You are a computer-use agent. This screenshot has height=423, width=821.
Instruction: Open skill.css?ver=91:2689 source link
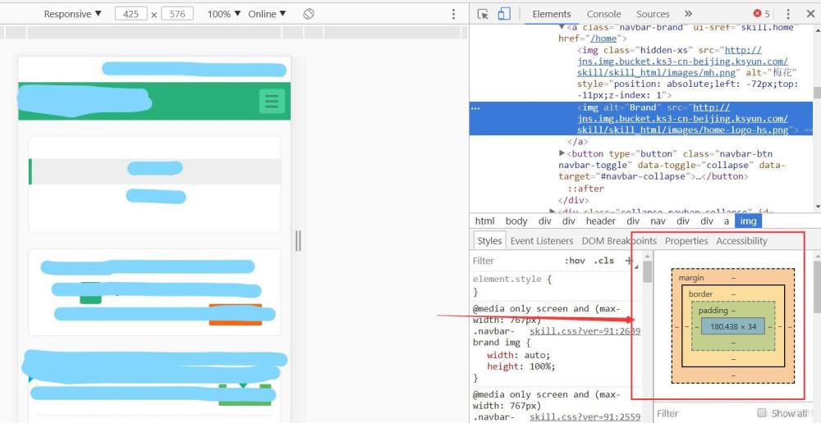click(x=585, y=331)
